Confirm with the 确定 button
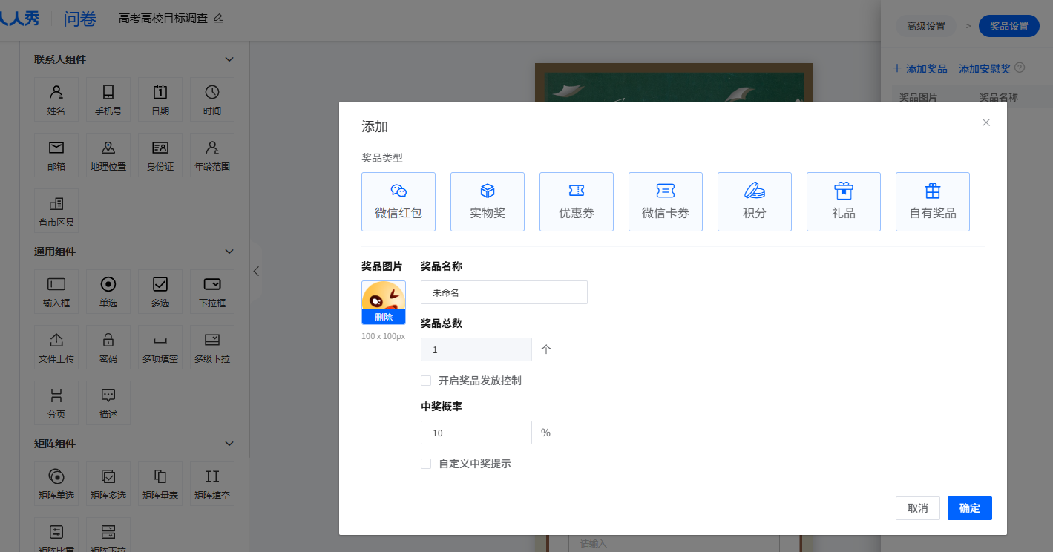1053x552 pixels. coord(969,508)
